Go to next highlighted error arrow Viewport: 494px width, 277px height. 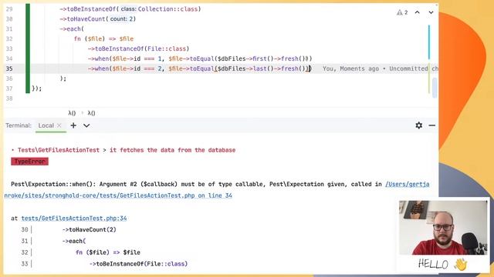tap(431, 12)
